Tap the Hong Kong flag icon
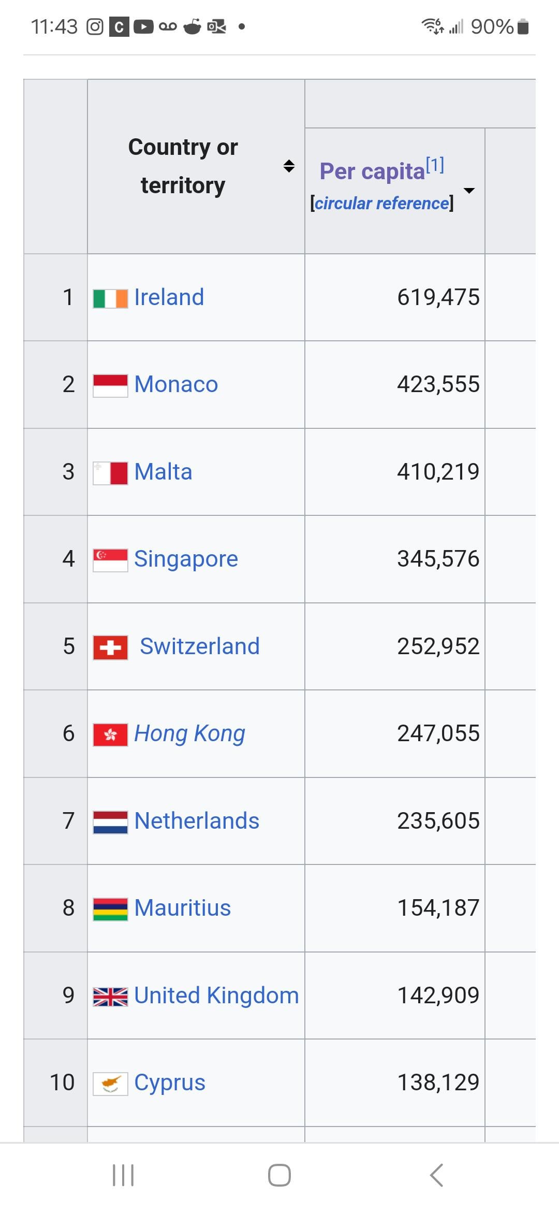This screenshot has height=1212, width=559. click(x=110, y=735)
